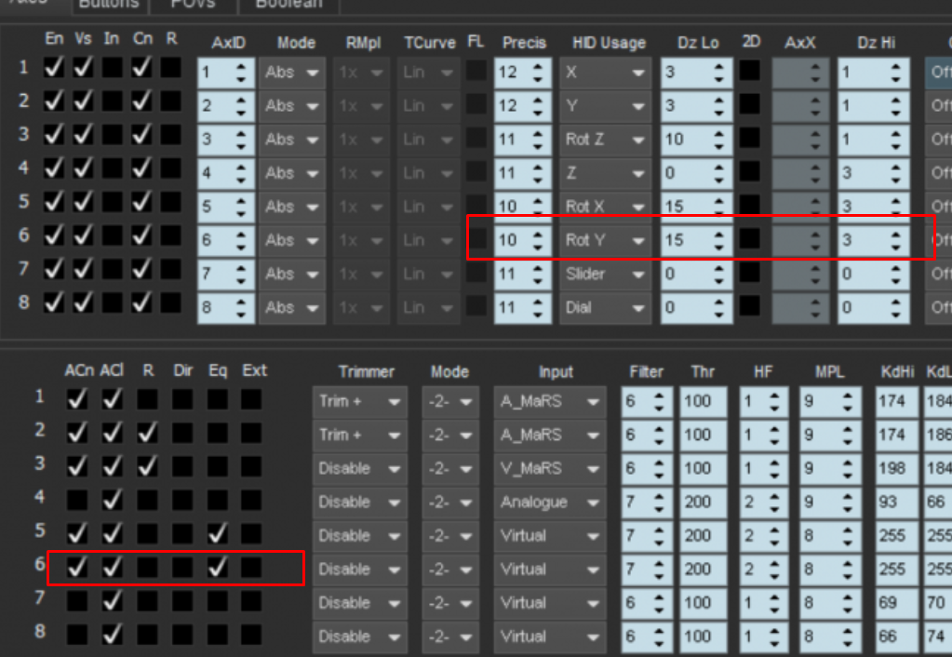This screenshot has height=657, width=952.
Task: Uncheck En checkbox for axis 2
Action: point(53,101)
